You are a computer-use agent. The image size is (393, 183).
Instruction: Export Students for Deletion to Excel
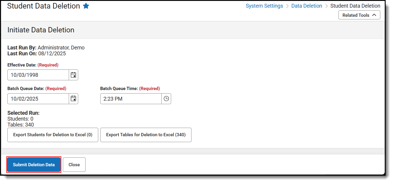(x=53, y=135)
